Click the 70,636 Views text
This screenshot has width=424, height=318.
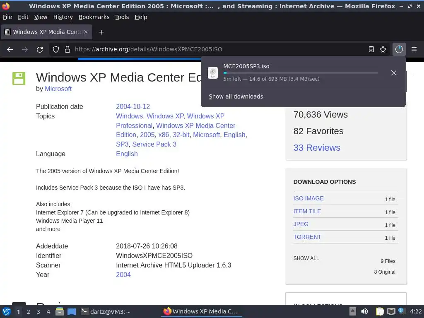tap(320, 115)
